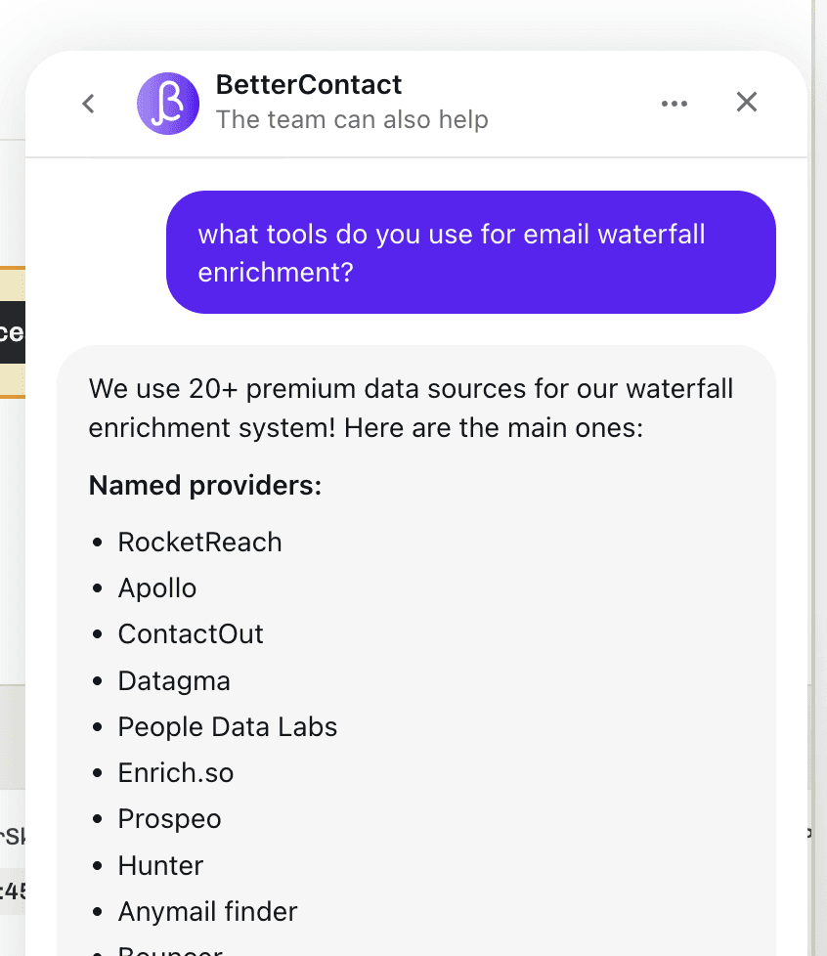Click the BetterContact title in the header

pyautogui.click(x=307, y=84)
